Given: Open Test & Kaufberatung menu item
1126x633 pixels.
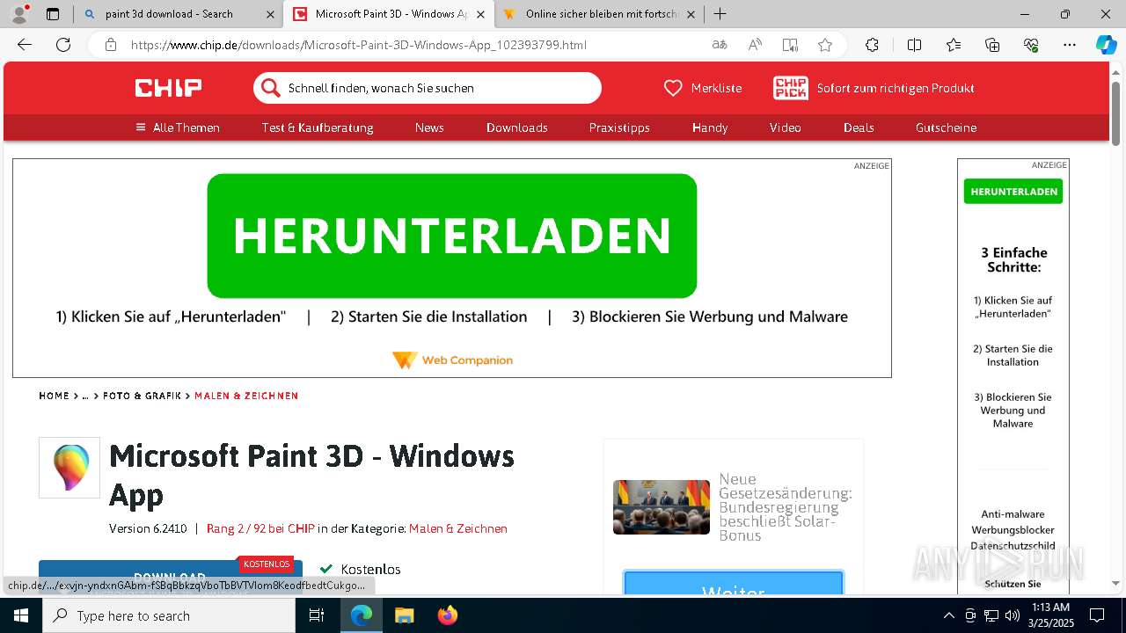Looking at the screenshot, I should pyautogui.click(x=318, y=127).
